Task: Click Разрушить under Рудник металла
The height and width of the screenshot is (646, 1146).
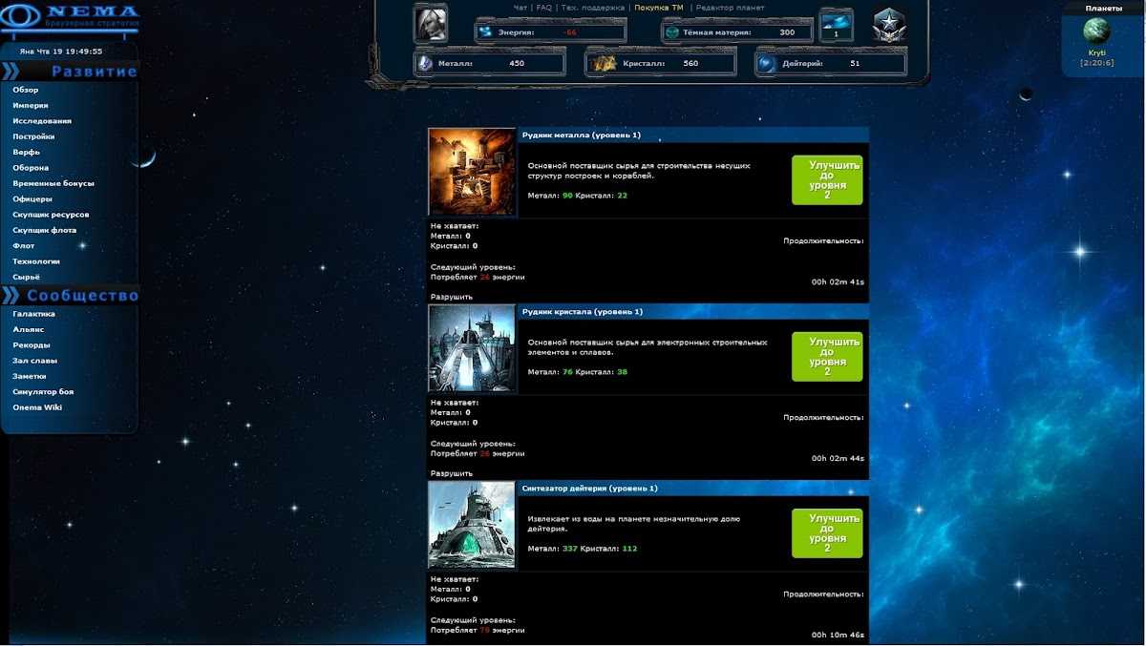Action: [451, 297]
